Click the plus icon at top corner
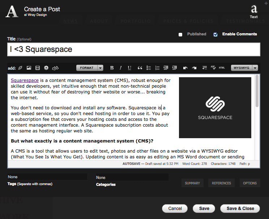Screen dimensions: 269x219 click(266, 3)
